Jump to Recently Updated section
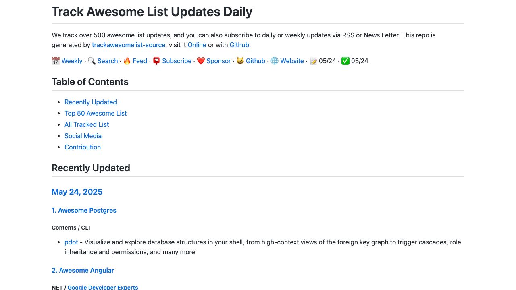Viewport: 516px width, 290px height. coord(91,102)
